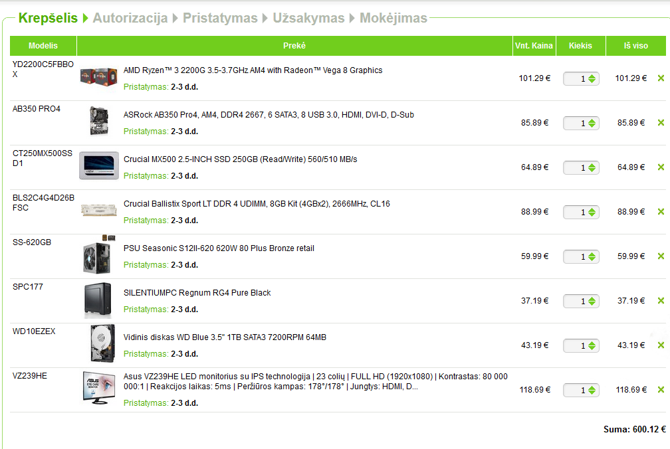This screenshot has height=449, width=670.
Task: Remove SILENTIUMPC Regnum RG4 from cart
Action: click(x=661, y=300)
